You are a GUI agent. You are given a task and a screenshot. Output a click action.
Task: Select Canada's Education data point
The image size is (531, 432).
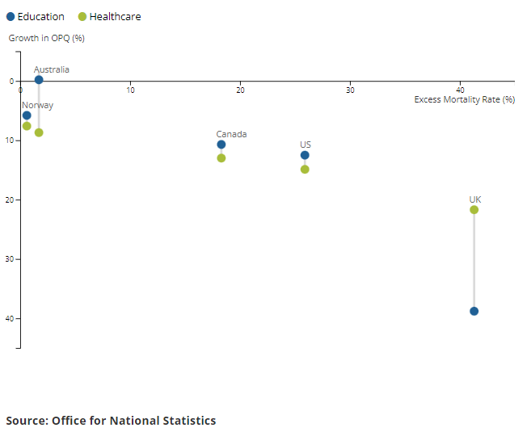tap(221, 145)
